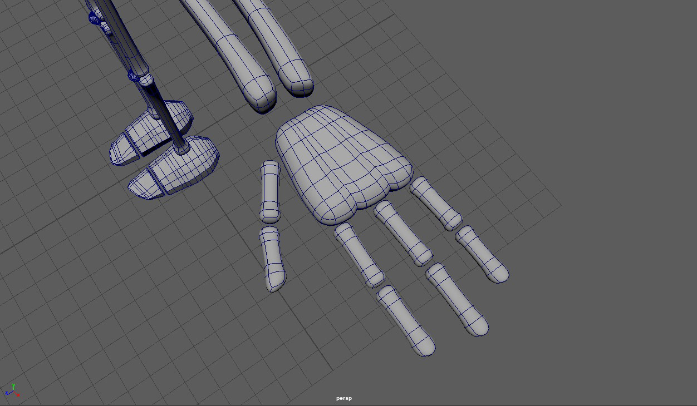Select the thumb's tip segment
This screenshot has width=697, height=406.
[x=272, y=259]
